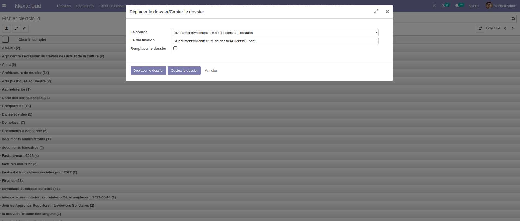Screen dimensions: 520x221
Task: Open the activities clock icon
Action: 443,6
